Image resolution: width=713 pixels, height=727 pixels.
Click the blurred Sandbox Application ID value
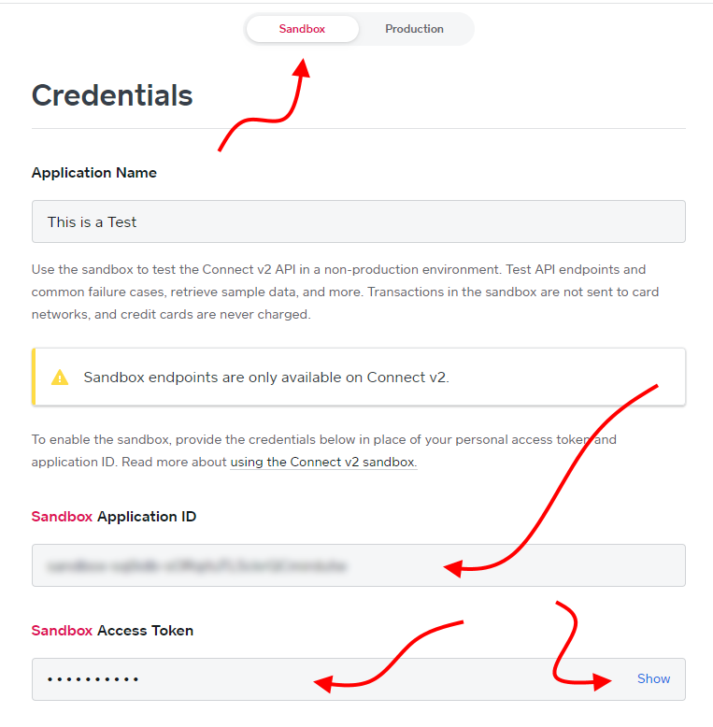pos(197,565)
